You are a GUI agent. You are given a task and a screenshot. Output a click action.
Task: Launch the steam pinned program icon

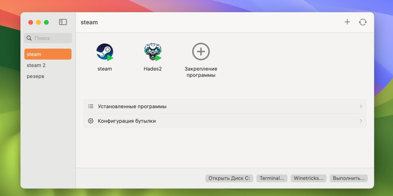point(105,52)
